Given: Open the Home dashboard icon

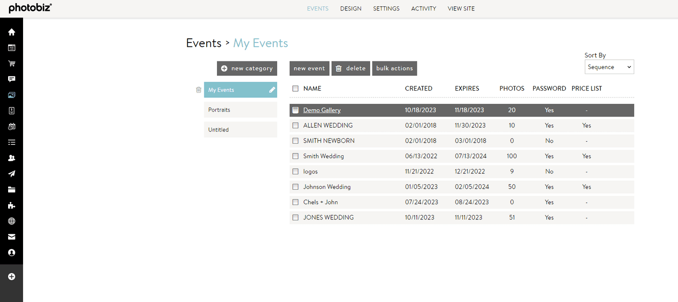Looking at the screenshot, I should click(x=12, y=32).
